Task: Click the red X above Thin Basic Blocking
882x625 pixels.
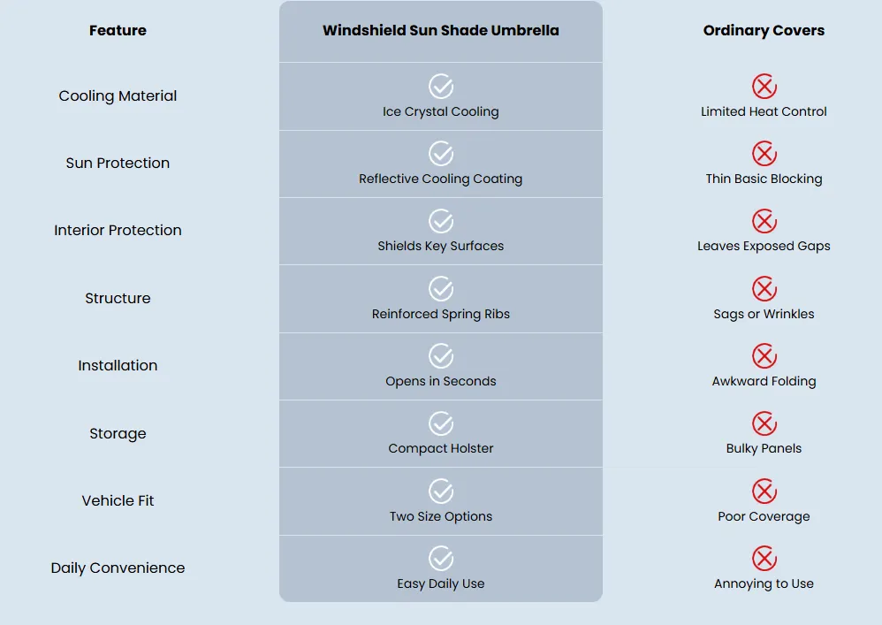Action: pos(764,154)
